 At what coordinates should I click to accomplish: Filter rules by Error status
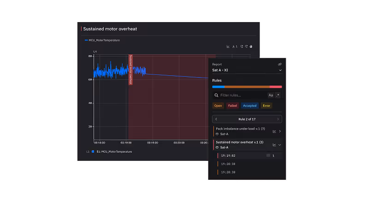[266, 106]
